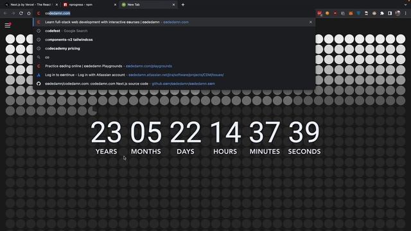411x231 pixels.
Task: Click the GitHub icon in suggestions
Action: [x=39, y=83]
